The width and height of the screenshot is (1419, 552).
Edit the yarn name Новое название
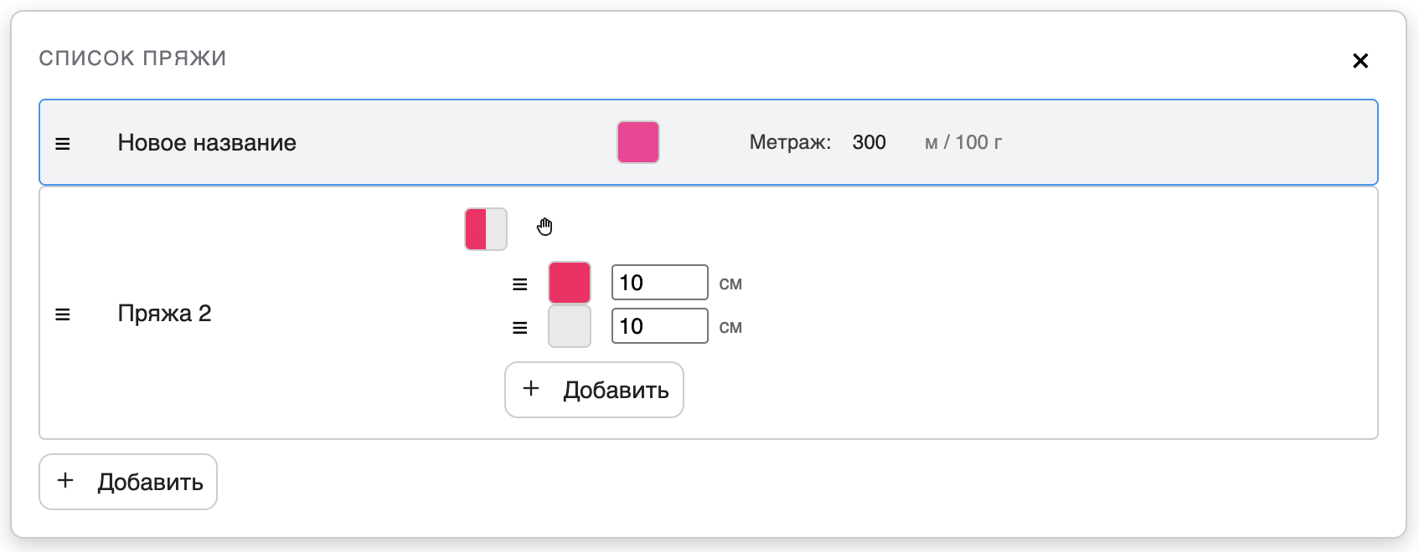(207, 143)
